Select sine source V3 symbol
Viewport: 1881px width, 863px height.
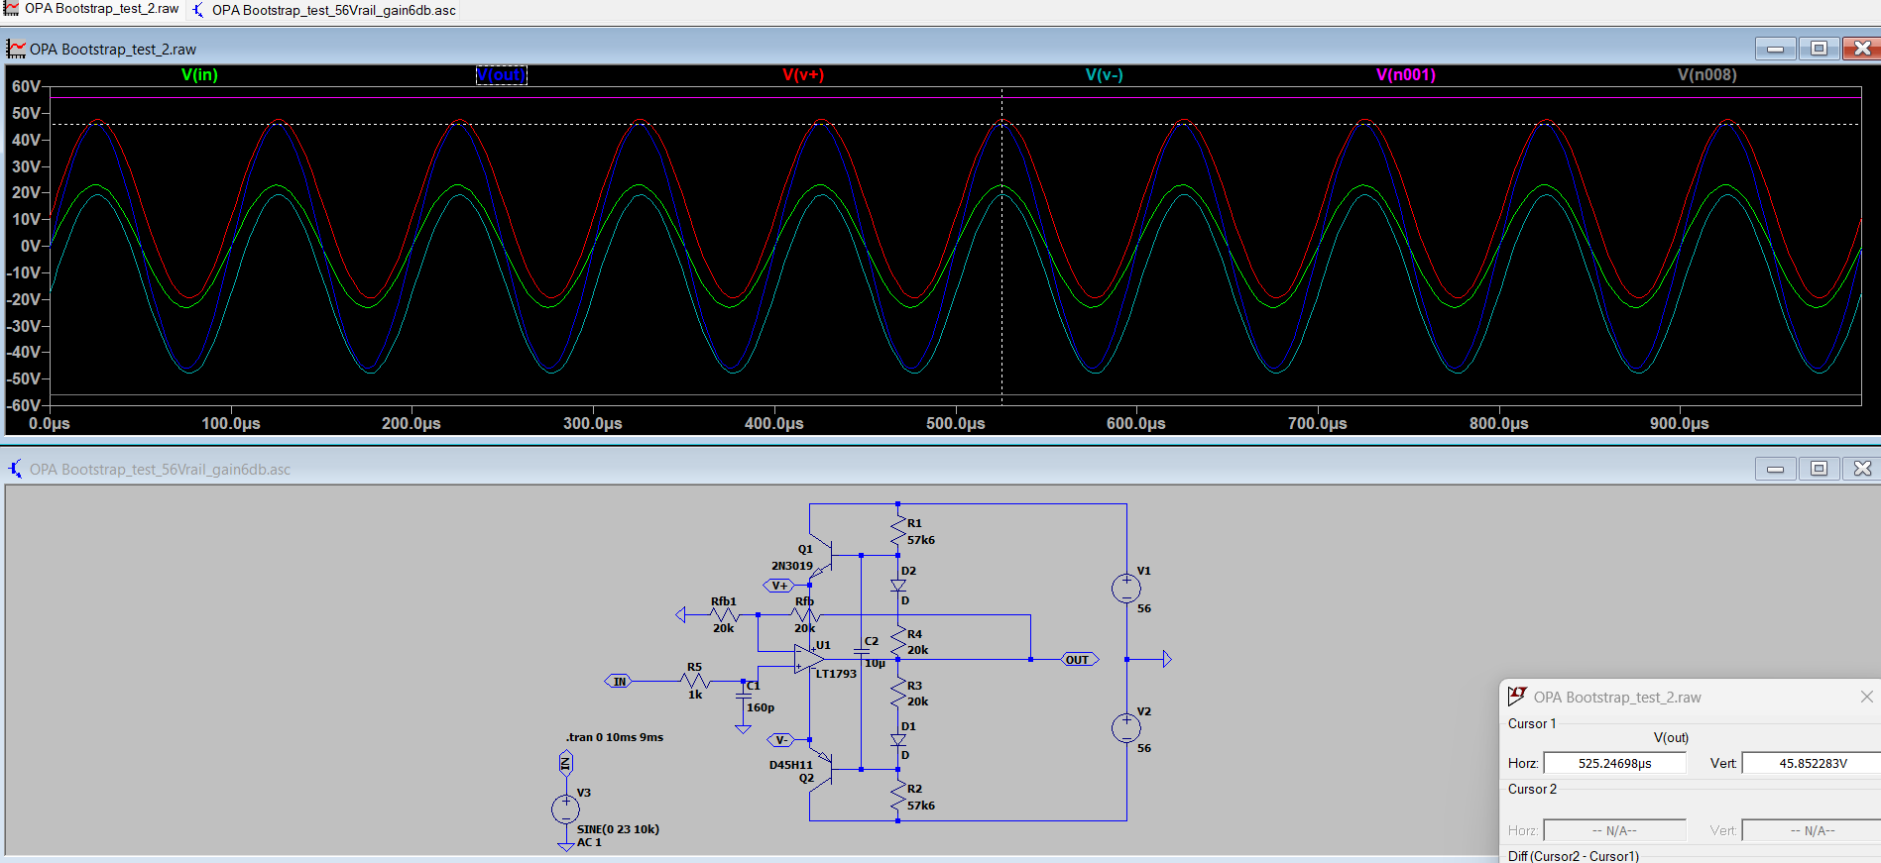(565, 809)
